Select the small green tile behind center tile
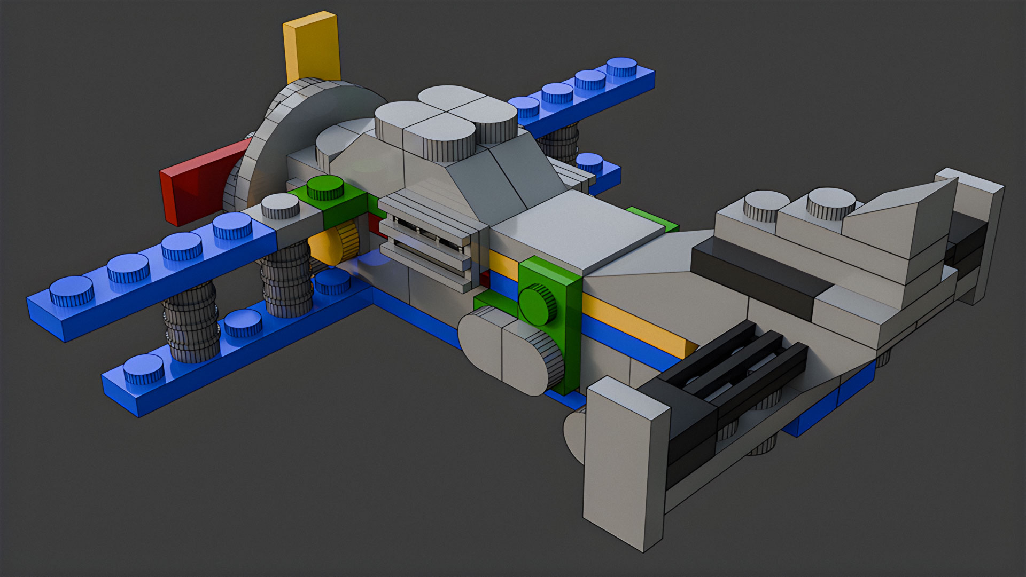Screen dimensions: 1026x577 pyautogui.click(x=653, y=219)
